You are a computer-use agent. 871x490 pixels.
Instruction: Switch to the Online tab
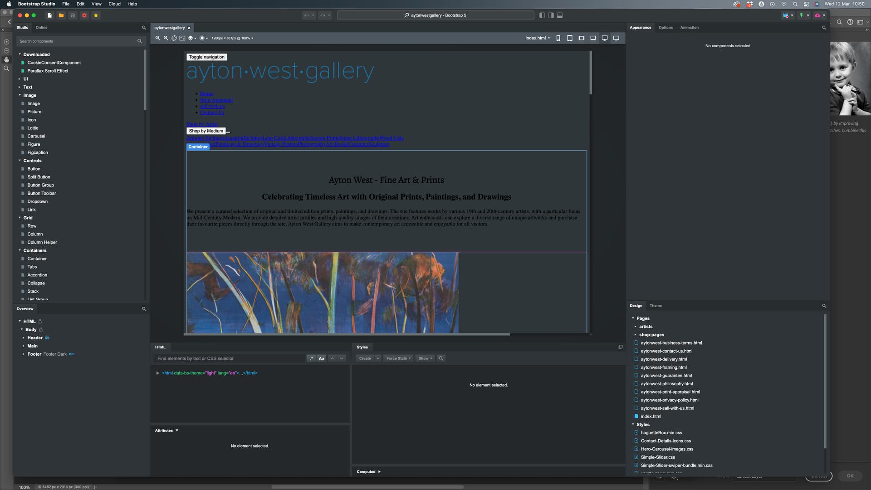point(42,28)
